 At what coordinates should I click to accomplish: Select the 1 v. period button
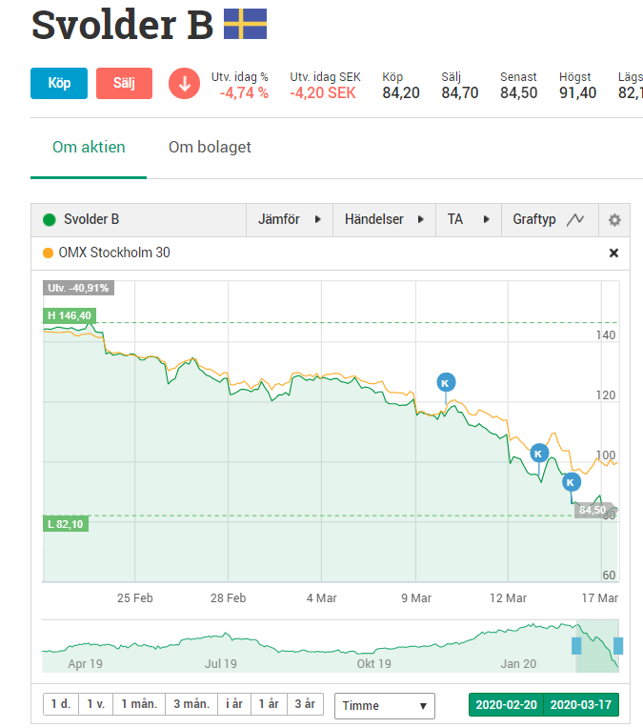coord(96,704)
